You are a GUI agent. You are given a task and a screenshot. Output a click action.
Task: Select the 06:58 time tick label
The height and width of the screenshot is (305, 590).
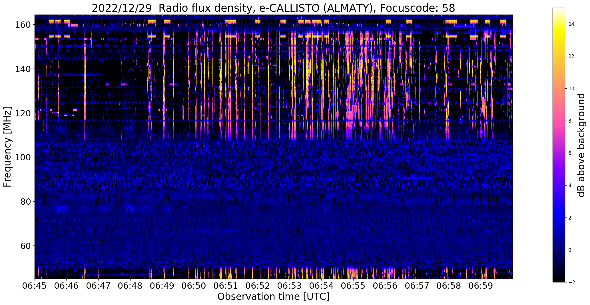449,286
